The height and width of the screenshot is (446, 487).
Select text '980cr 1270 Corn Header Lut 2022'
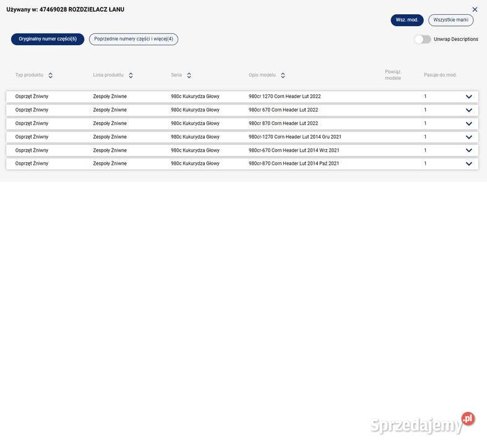tap(285, 97)
